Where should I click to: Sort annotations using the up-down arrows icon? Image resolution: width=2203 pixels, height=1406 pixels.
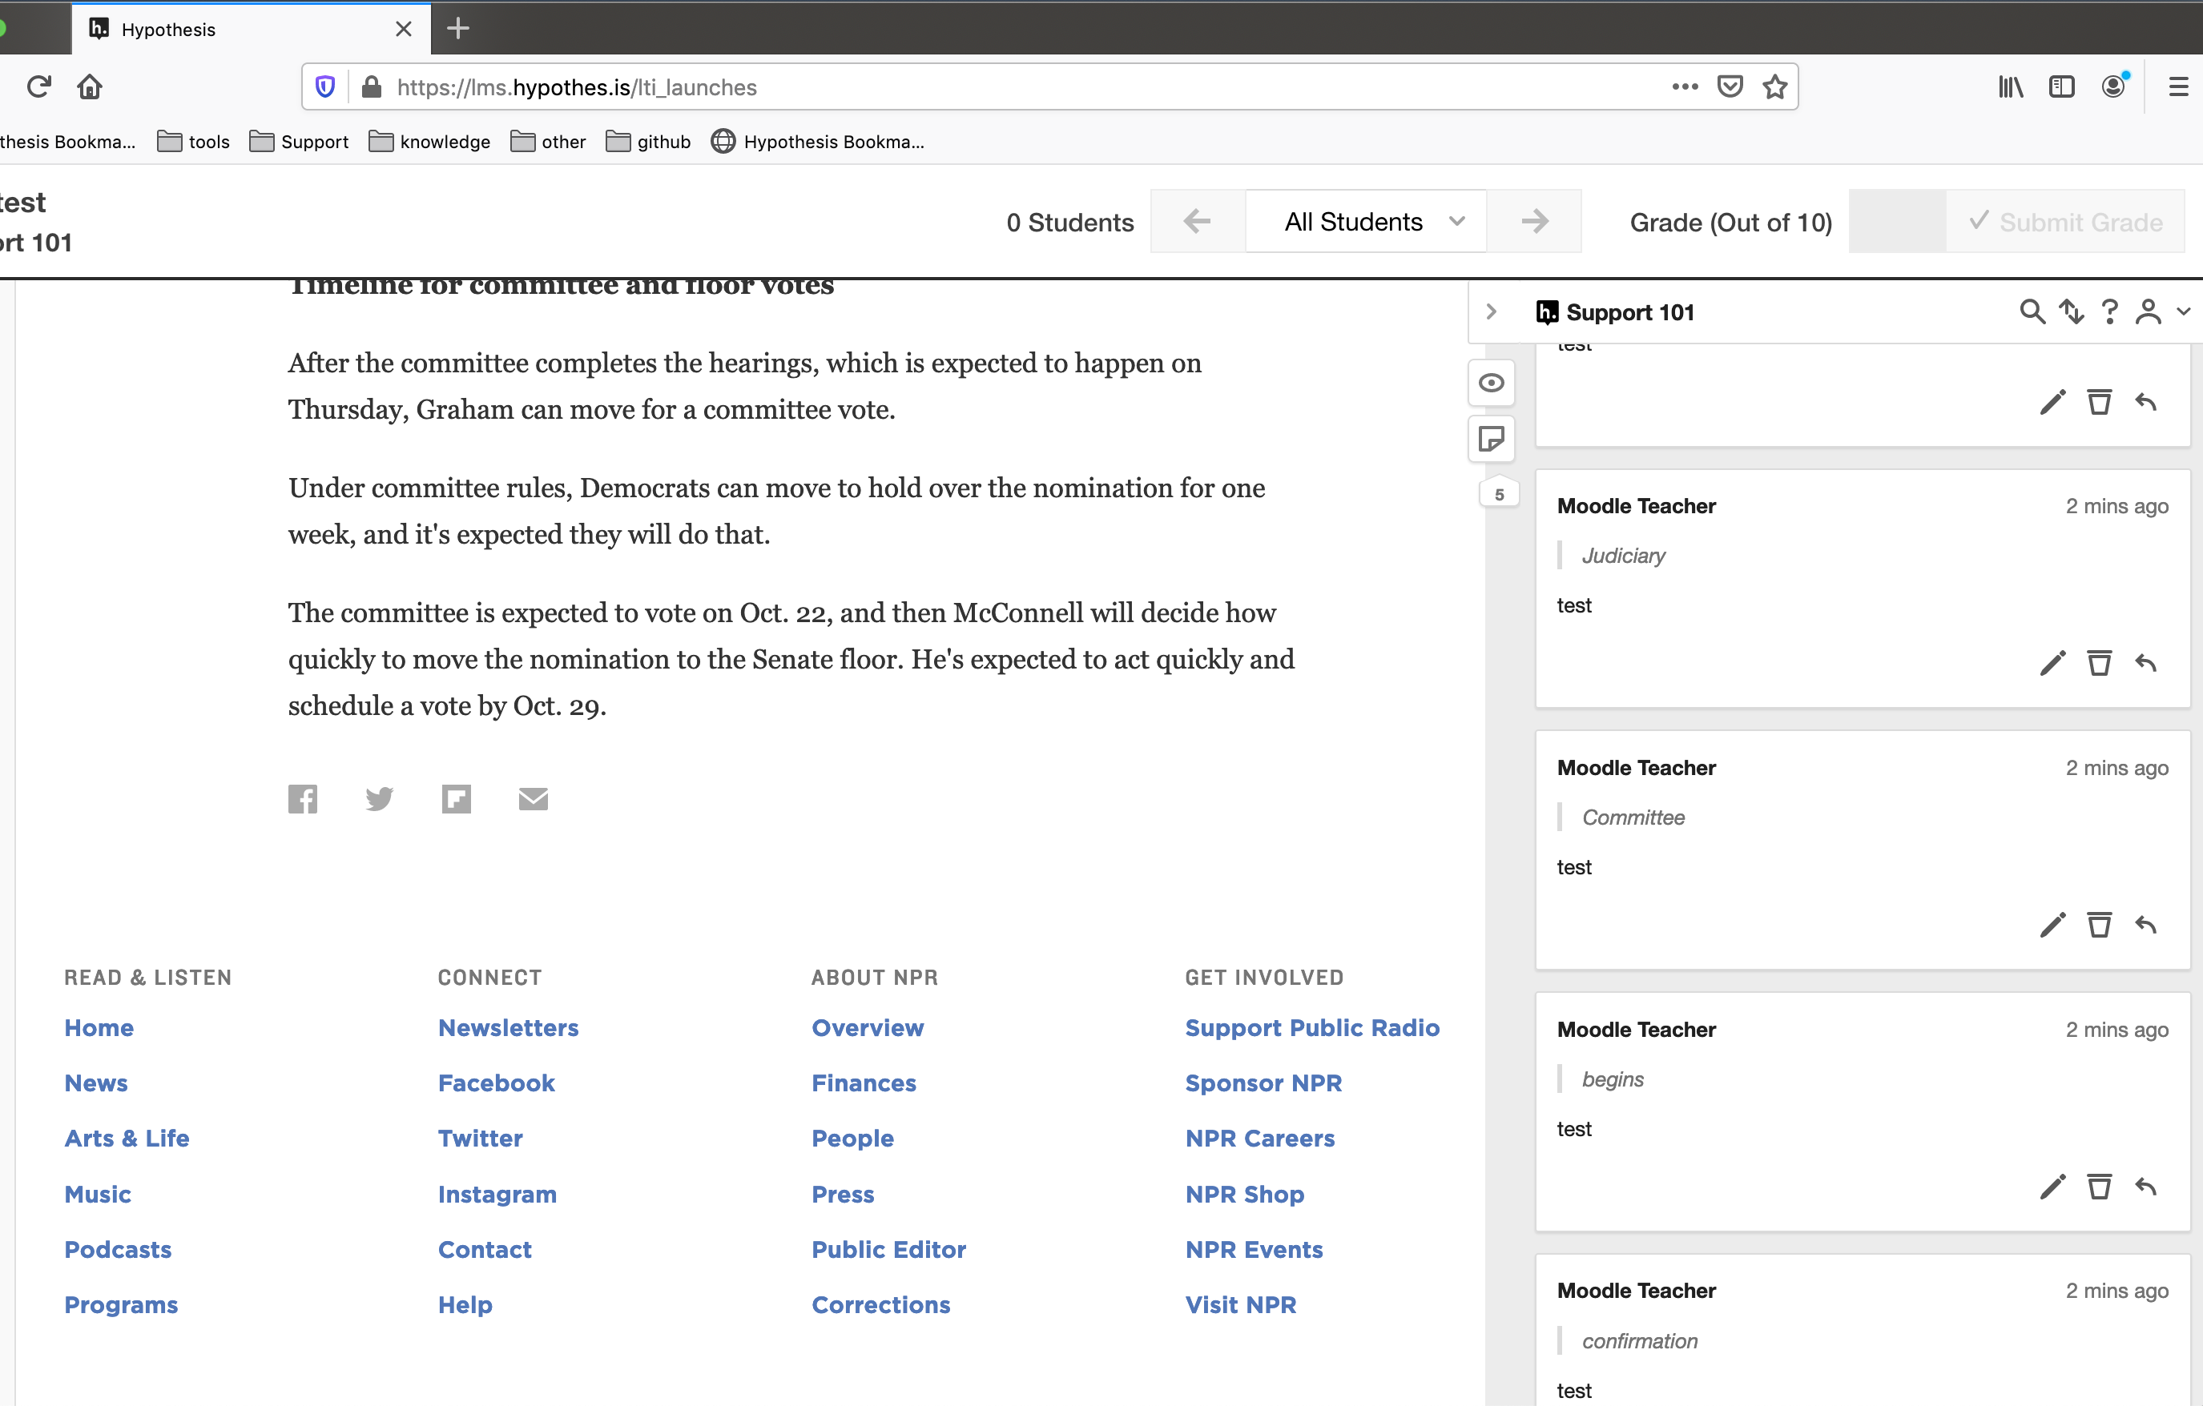pos(2072,311)
